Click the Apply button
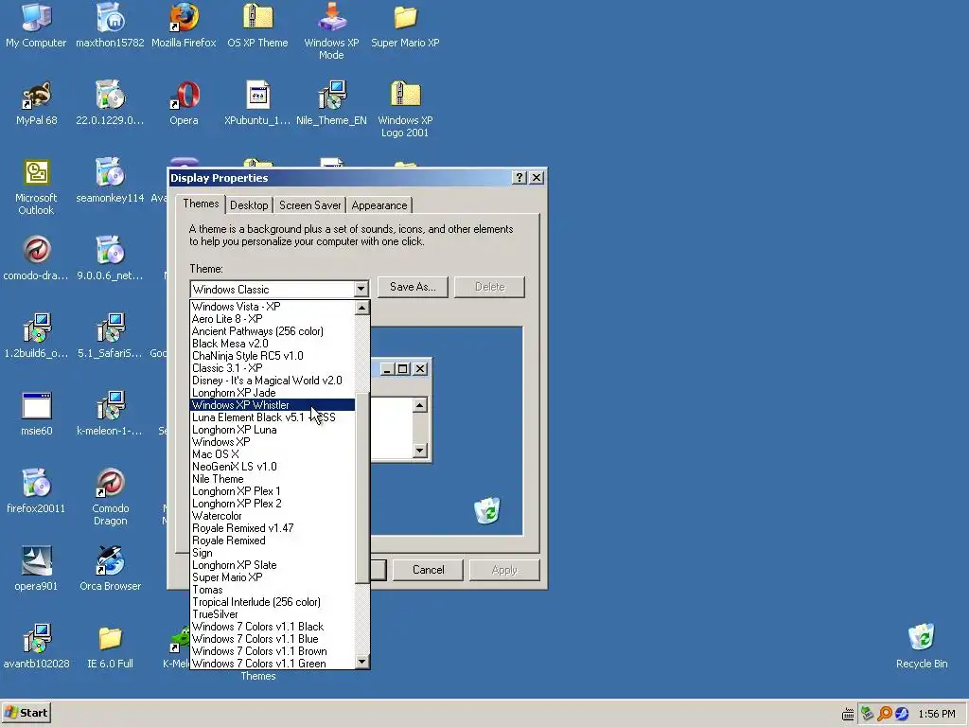 point(504,570)
